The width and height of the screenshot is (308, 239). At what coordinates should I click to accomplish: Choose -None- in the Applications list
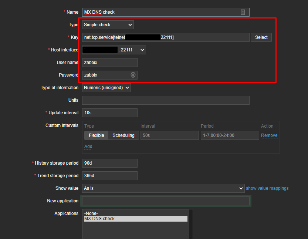tap(91, 213)
